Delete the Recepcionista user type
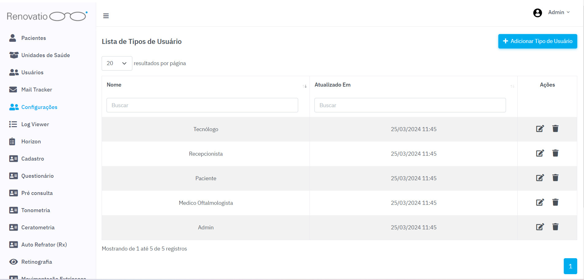Image resolution: width=584 pixels, height=280 pixels. click(x=555, y=153)
